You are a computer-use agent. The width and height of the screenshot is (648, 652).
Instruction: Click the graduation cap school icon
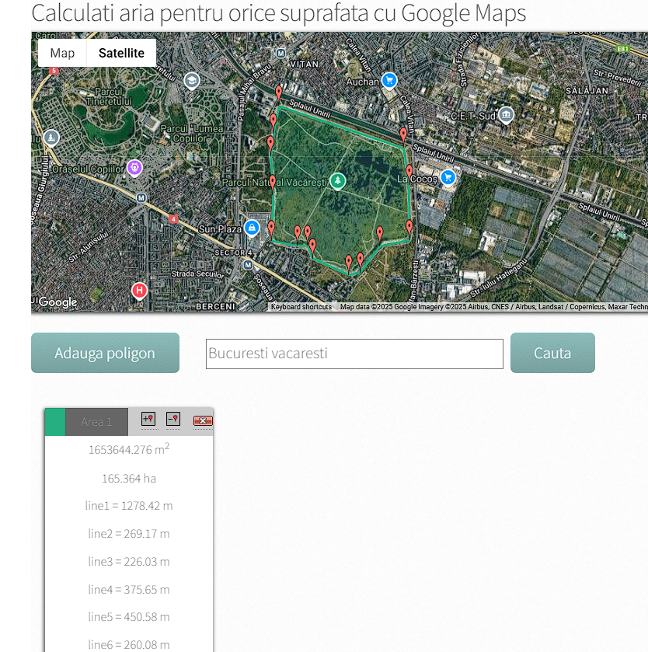(x=191, y=81)
